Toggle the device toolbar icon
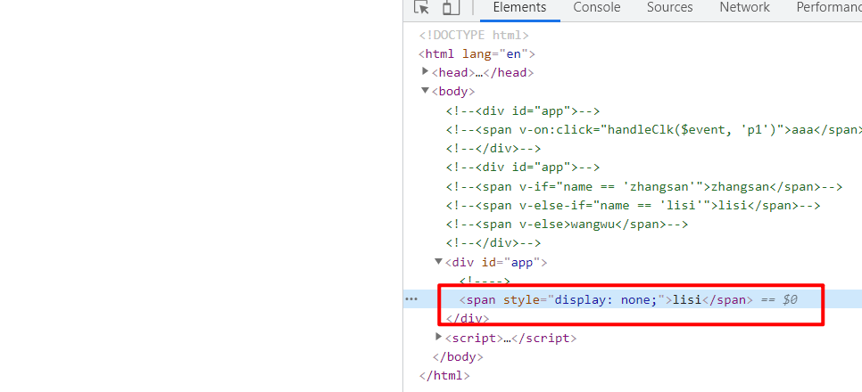862x392 pixels. tap(452, 8)
